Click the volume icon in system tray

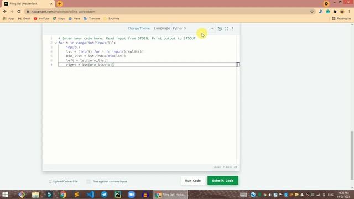[x=270, y=195]
